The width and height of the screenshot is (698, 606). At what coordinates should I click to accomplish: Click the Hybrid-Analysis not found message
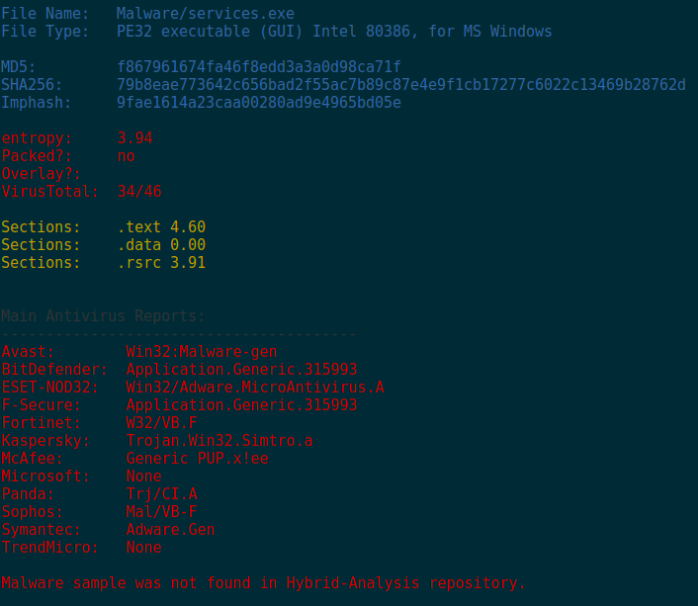pyautogui.click(x=263, y=583)
